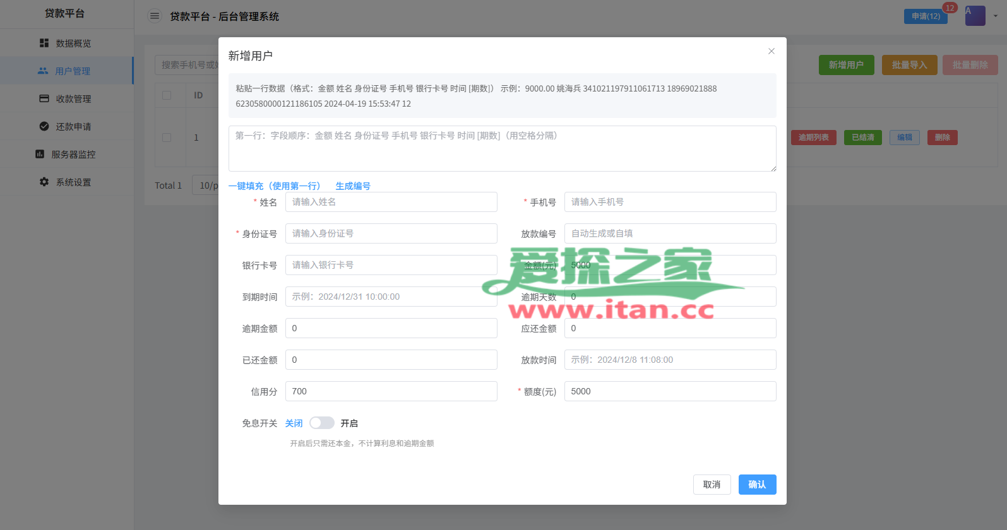The image size is (1007, 530).
Task: Close the 新增用户 dialog with X
Action: [x=771, y=51]
